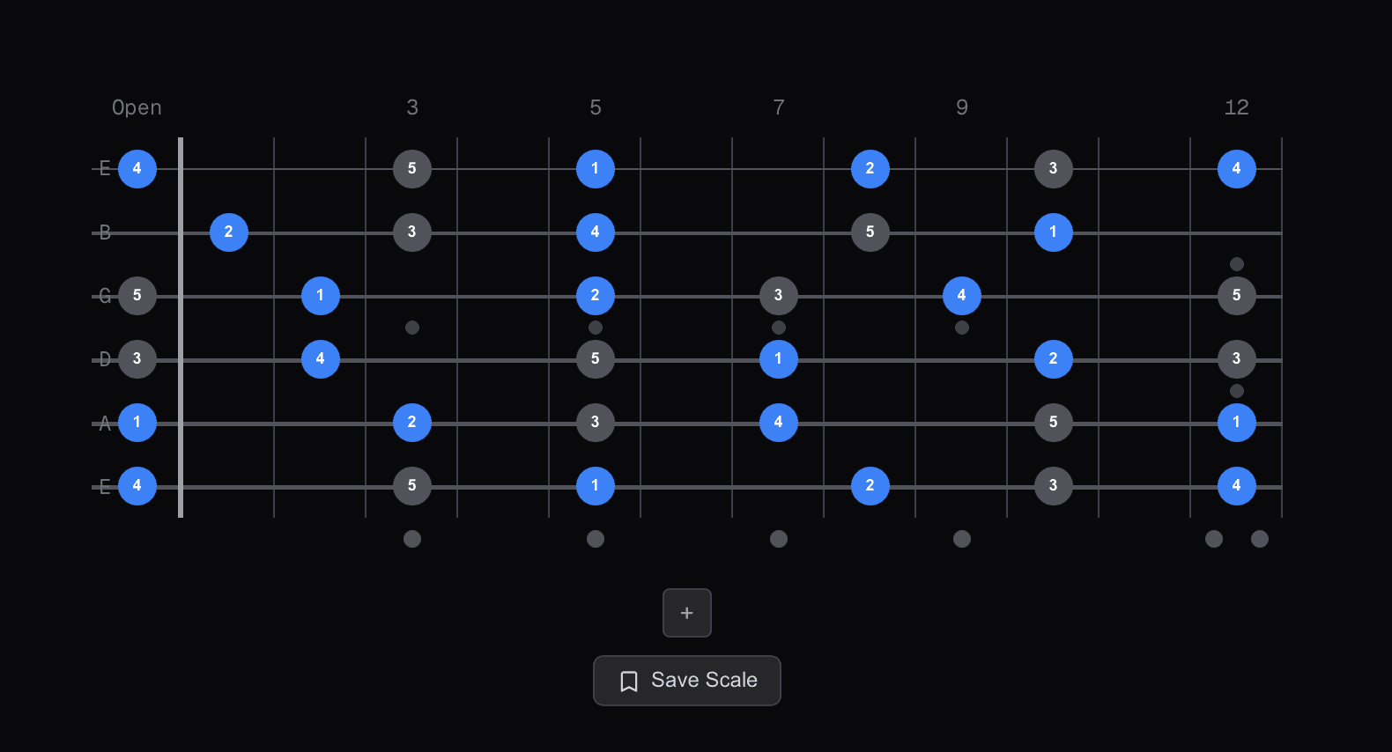Click the blue "1" note on the D string at fret 7
Viewport: 1392px width, 752px height.
point(779,358)
